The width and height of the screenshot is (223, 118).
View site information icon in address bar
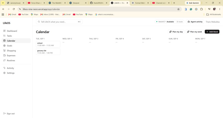point(20,9)
